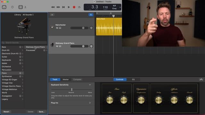Download Electronic Drum Kit sounds icon
Image resolution: width=205 pixels, height=115 pixels.
pyautogui.click(x=20, y=53)
